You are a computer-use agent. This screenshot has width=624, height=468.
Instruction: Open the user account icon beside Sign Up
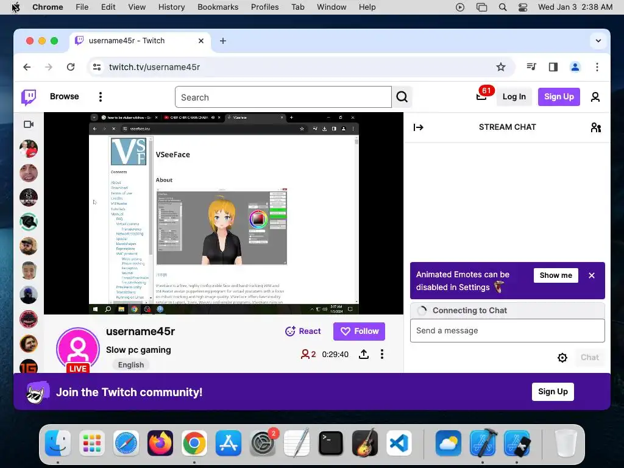595,97
